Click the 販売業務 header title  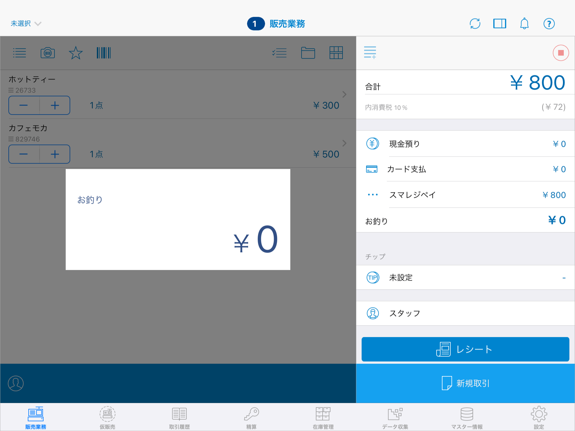pyautogui.click(x=287, y=24)
